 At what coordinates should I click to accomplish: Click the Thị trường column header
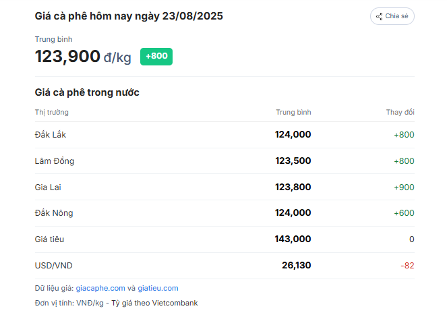[x=52, y=113]
